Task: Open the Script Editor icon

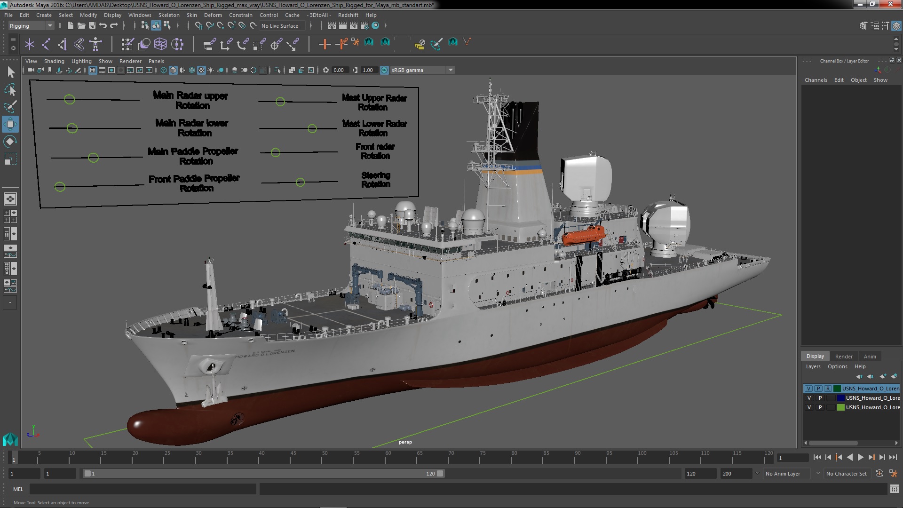Action: tap(894, 489)
